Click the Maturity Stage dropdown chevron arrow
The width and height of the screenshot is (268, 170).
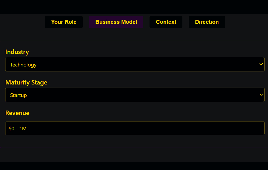[261, 95]
